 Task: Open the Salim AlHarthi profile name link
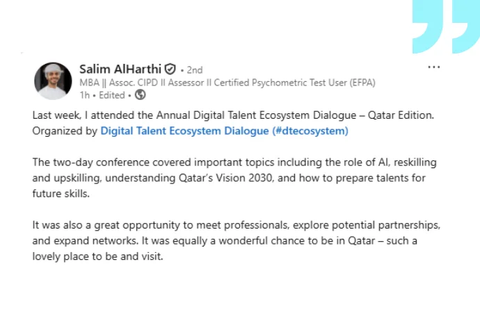pos(120,69)
